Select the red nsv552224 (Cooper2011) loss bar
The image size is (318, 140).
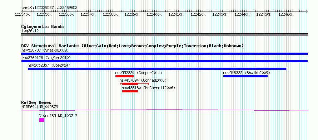[125, 76]
